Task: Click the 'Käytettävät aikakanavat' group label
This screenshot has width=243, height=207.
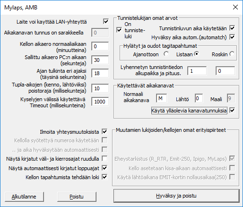Action: pos(146,86)
